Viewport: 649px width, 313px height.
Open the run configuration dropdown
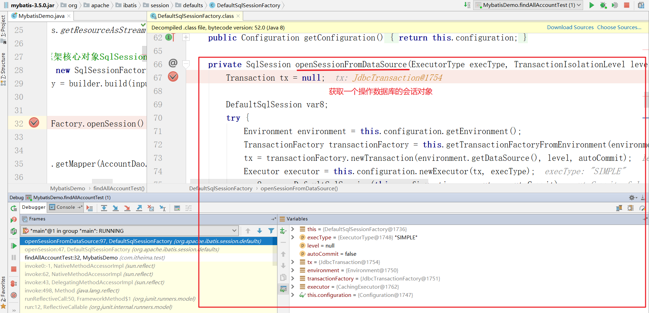click(528, 5)
